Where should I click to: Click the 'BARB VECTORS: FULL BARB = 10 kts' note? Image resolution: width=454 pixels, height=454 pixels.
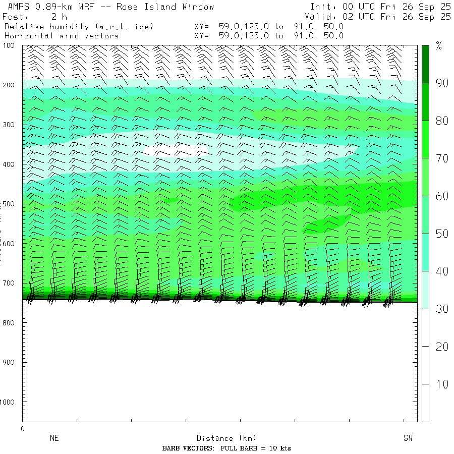226,448
